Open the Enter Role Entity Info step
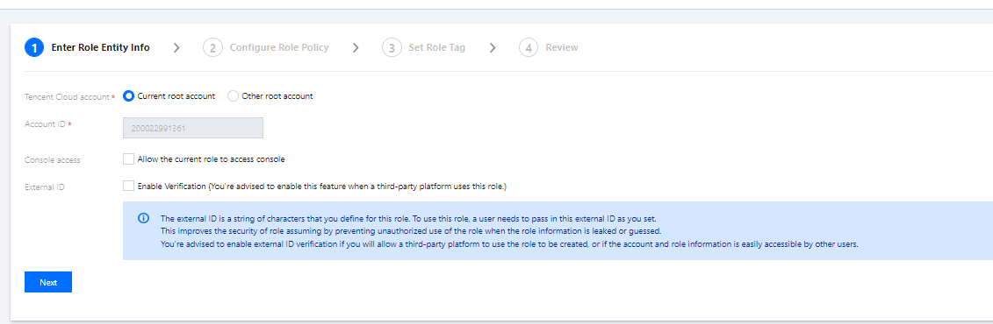 100,48
